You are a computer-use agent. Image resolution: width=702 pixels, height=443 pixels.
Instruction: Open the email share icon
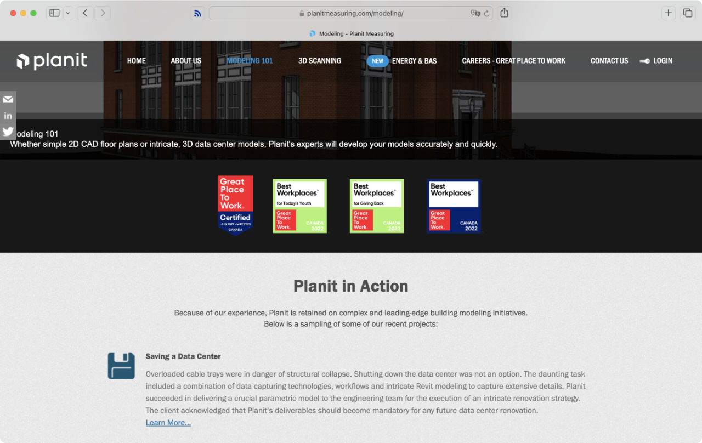(x=8, y=99)
